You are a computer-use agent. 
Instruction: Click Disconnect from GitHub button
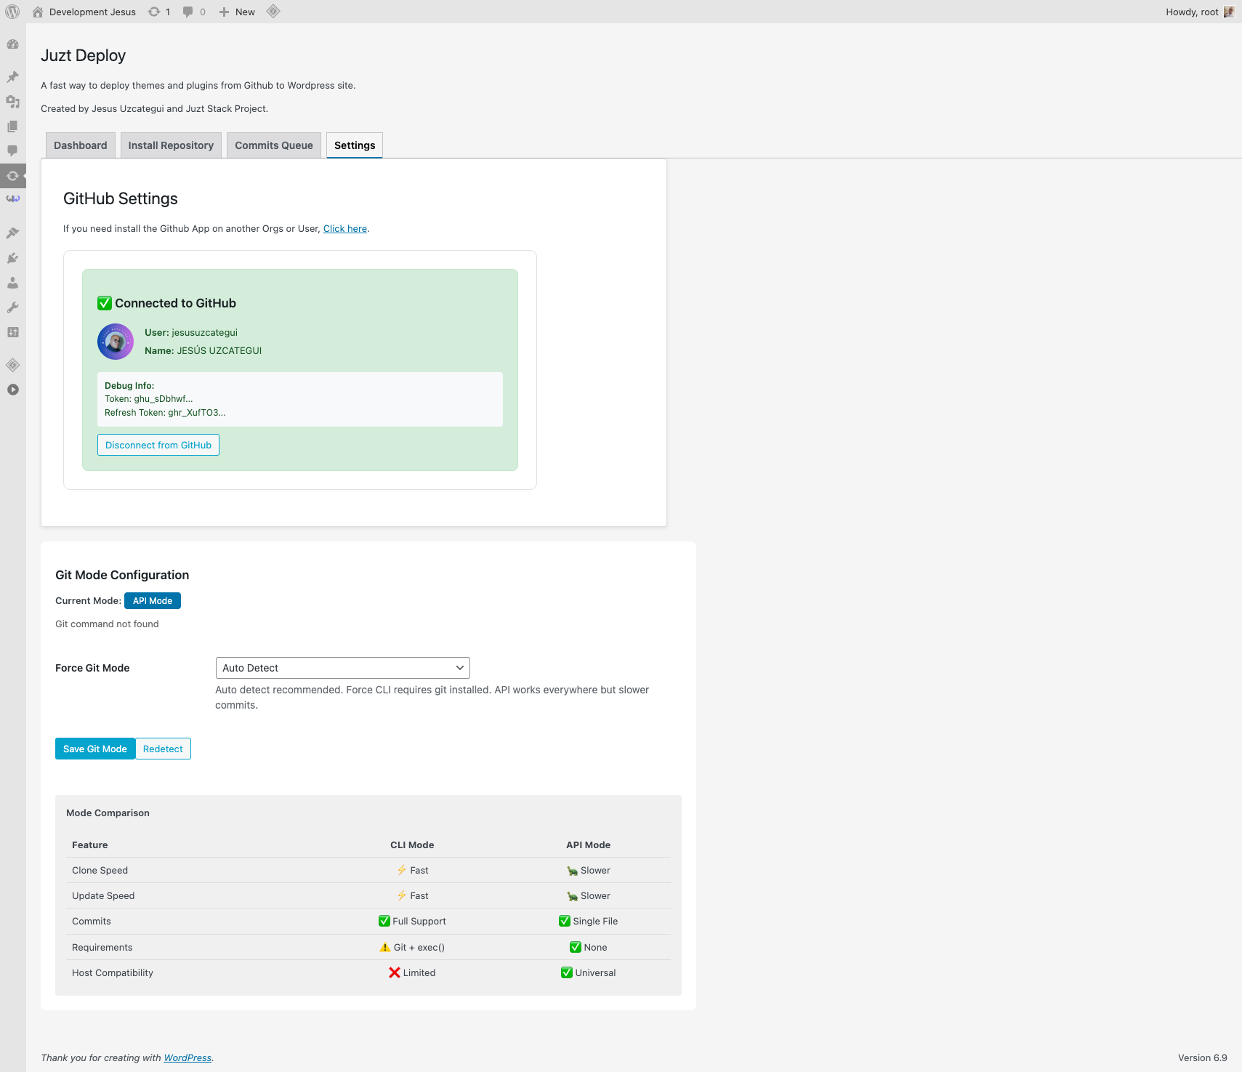pyautogui.click(x=158, y=445)
